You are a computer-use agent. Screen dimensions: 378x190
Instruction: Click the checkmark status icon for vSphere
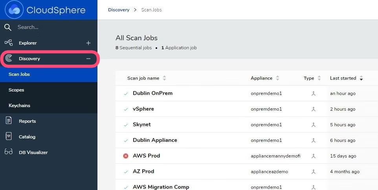[x=126, y=109]
